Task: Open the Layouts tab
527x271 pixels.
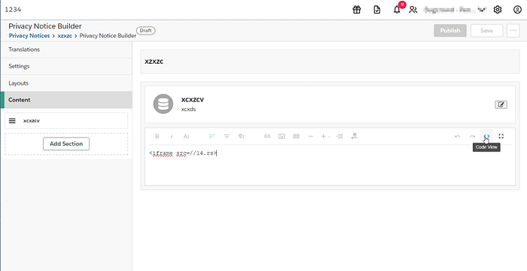Action: (66, 83)
